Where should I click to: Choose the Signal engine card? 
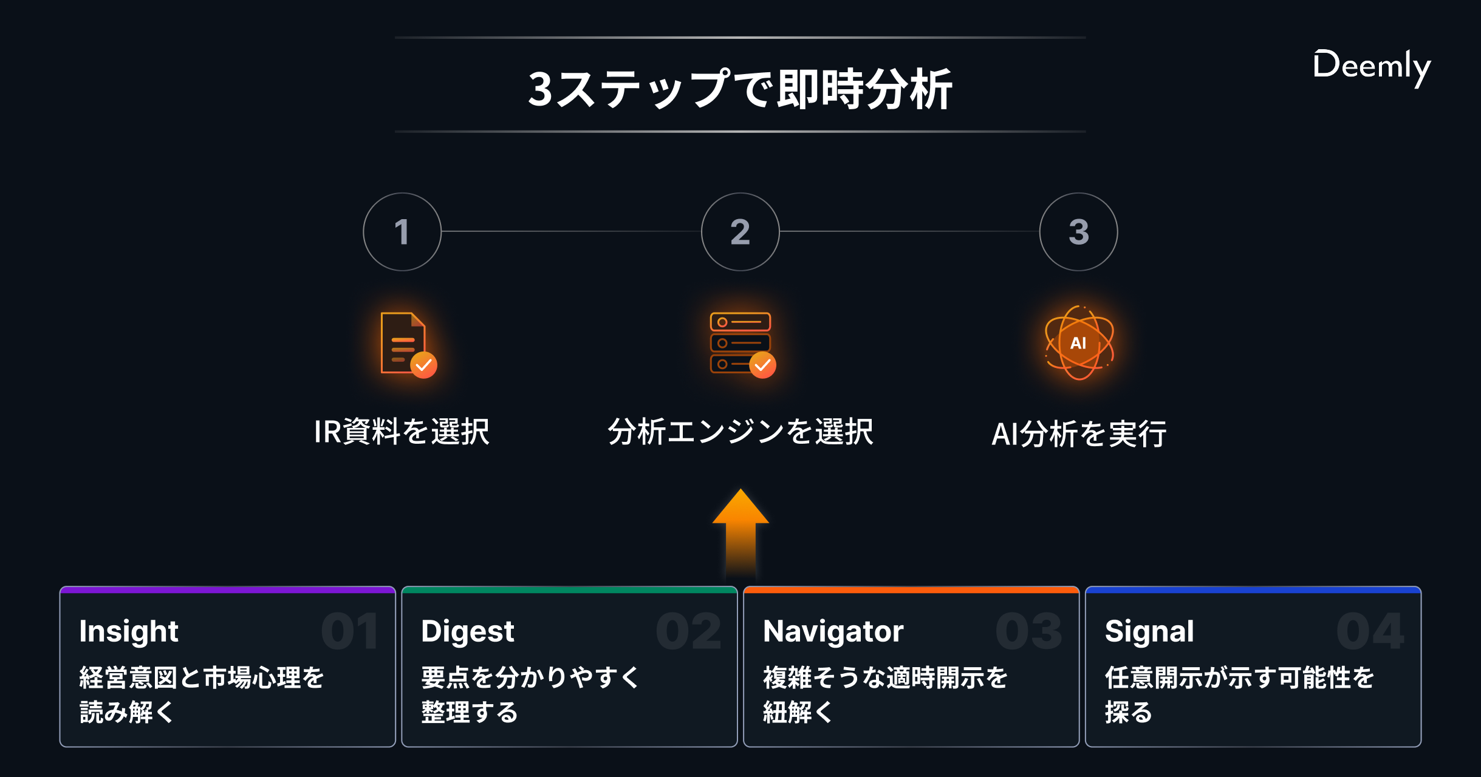(1253, 667)
